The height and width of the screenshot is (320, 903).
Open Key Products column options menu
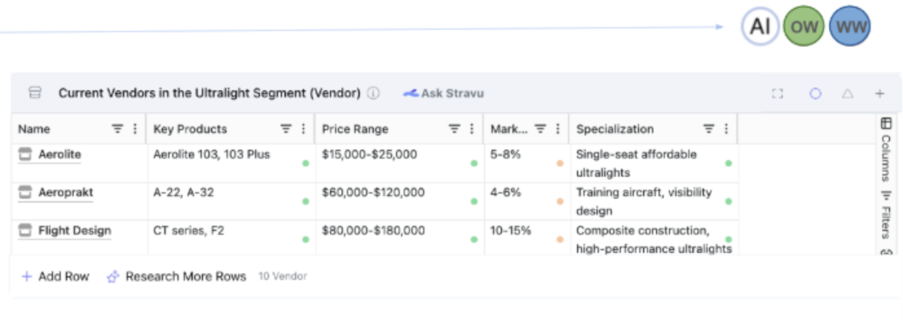[x=303, y=129]
